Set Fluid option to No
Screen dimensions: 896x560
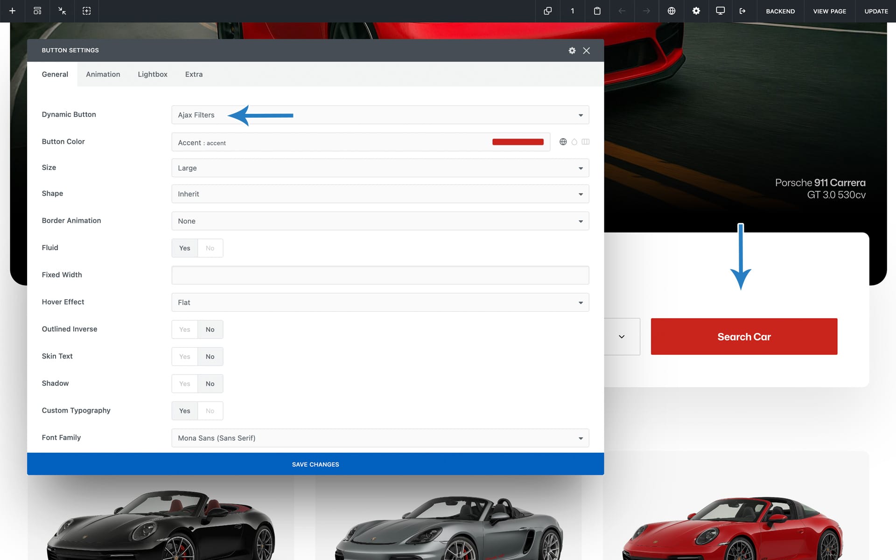coord(210,248)
